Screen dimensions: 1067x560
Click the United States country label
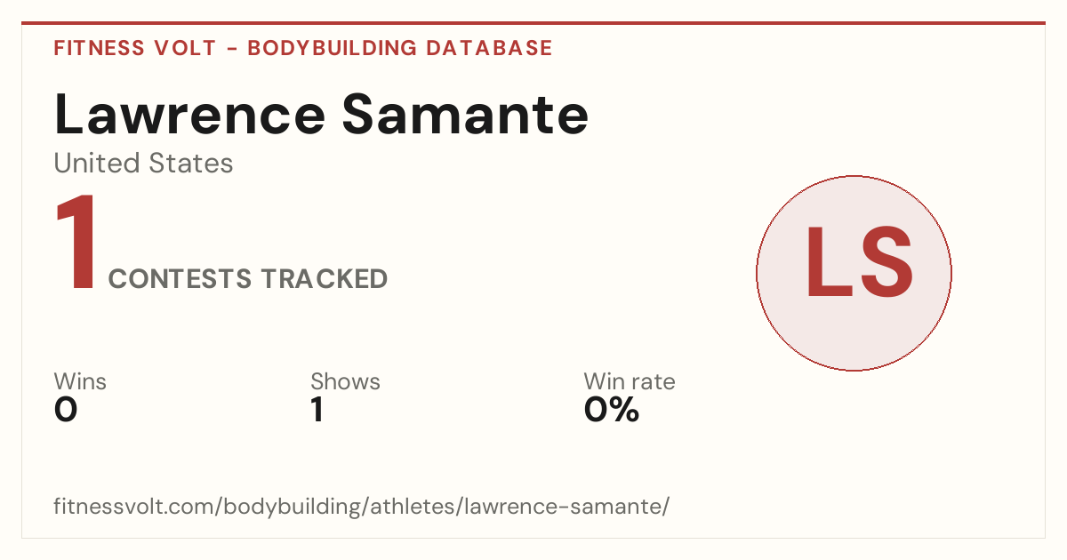tap(143, 163)
